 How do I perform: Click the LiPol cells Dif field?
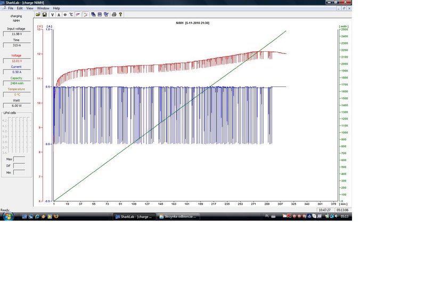click(x=19, y=166)
